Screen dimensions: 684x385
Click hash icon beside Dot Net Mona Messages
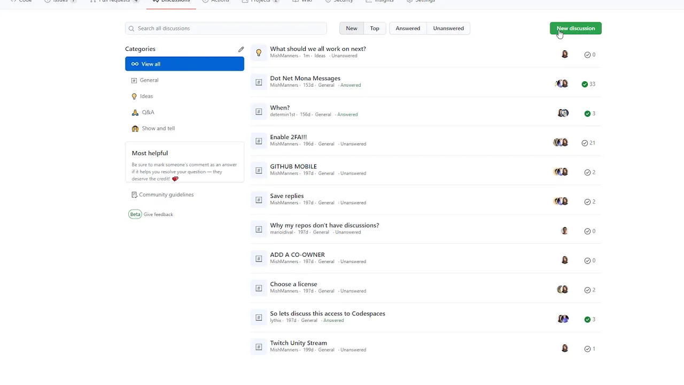click(259, 82)
